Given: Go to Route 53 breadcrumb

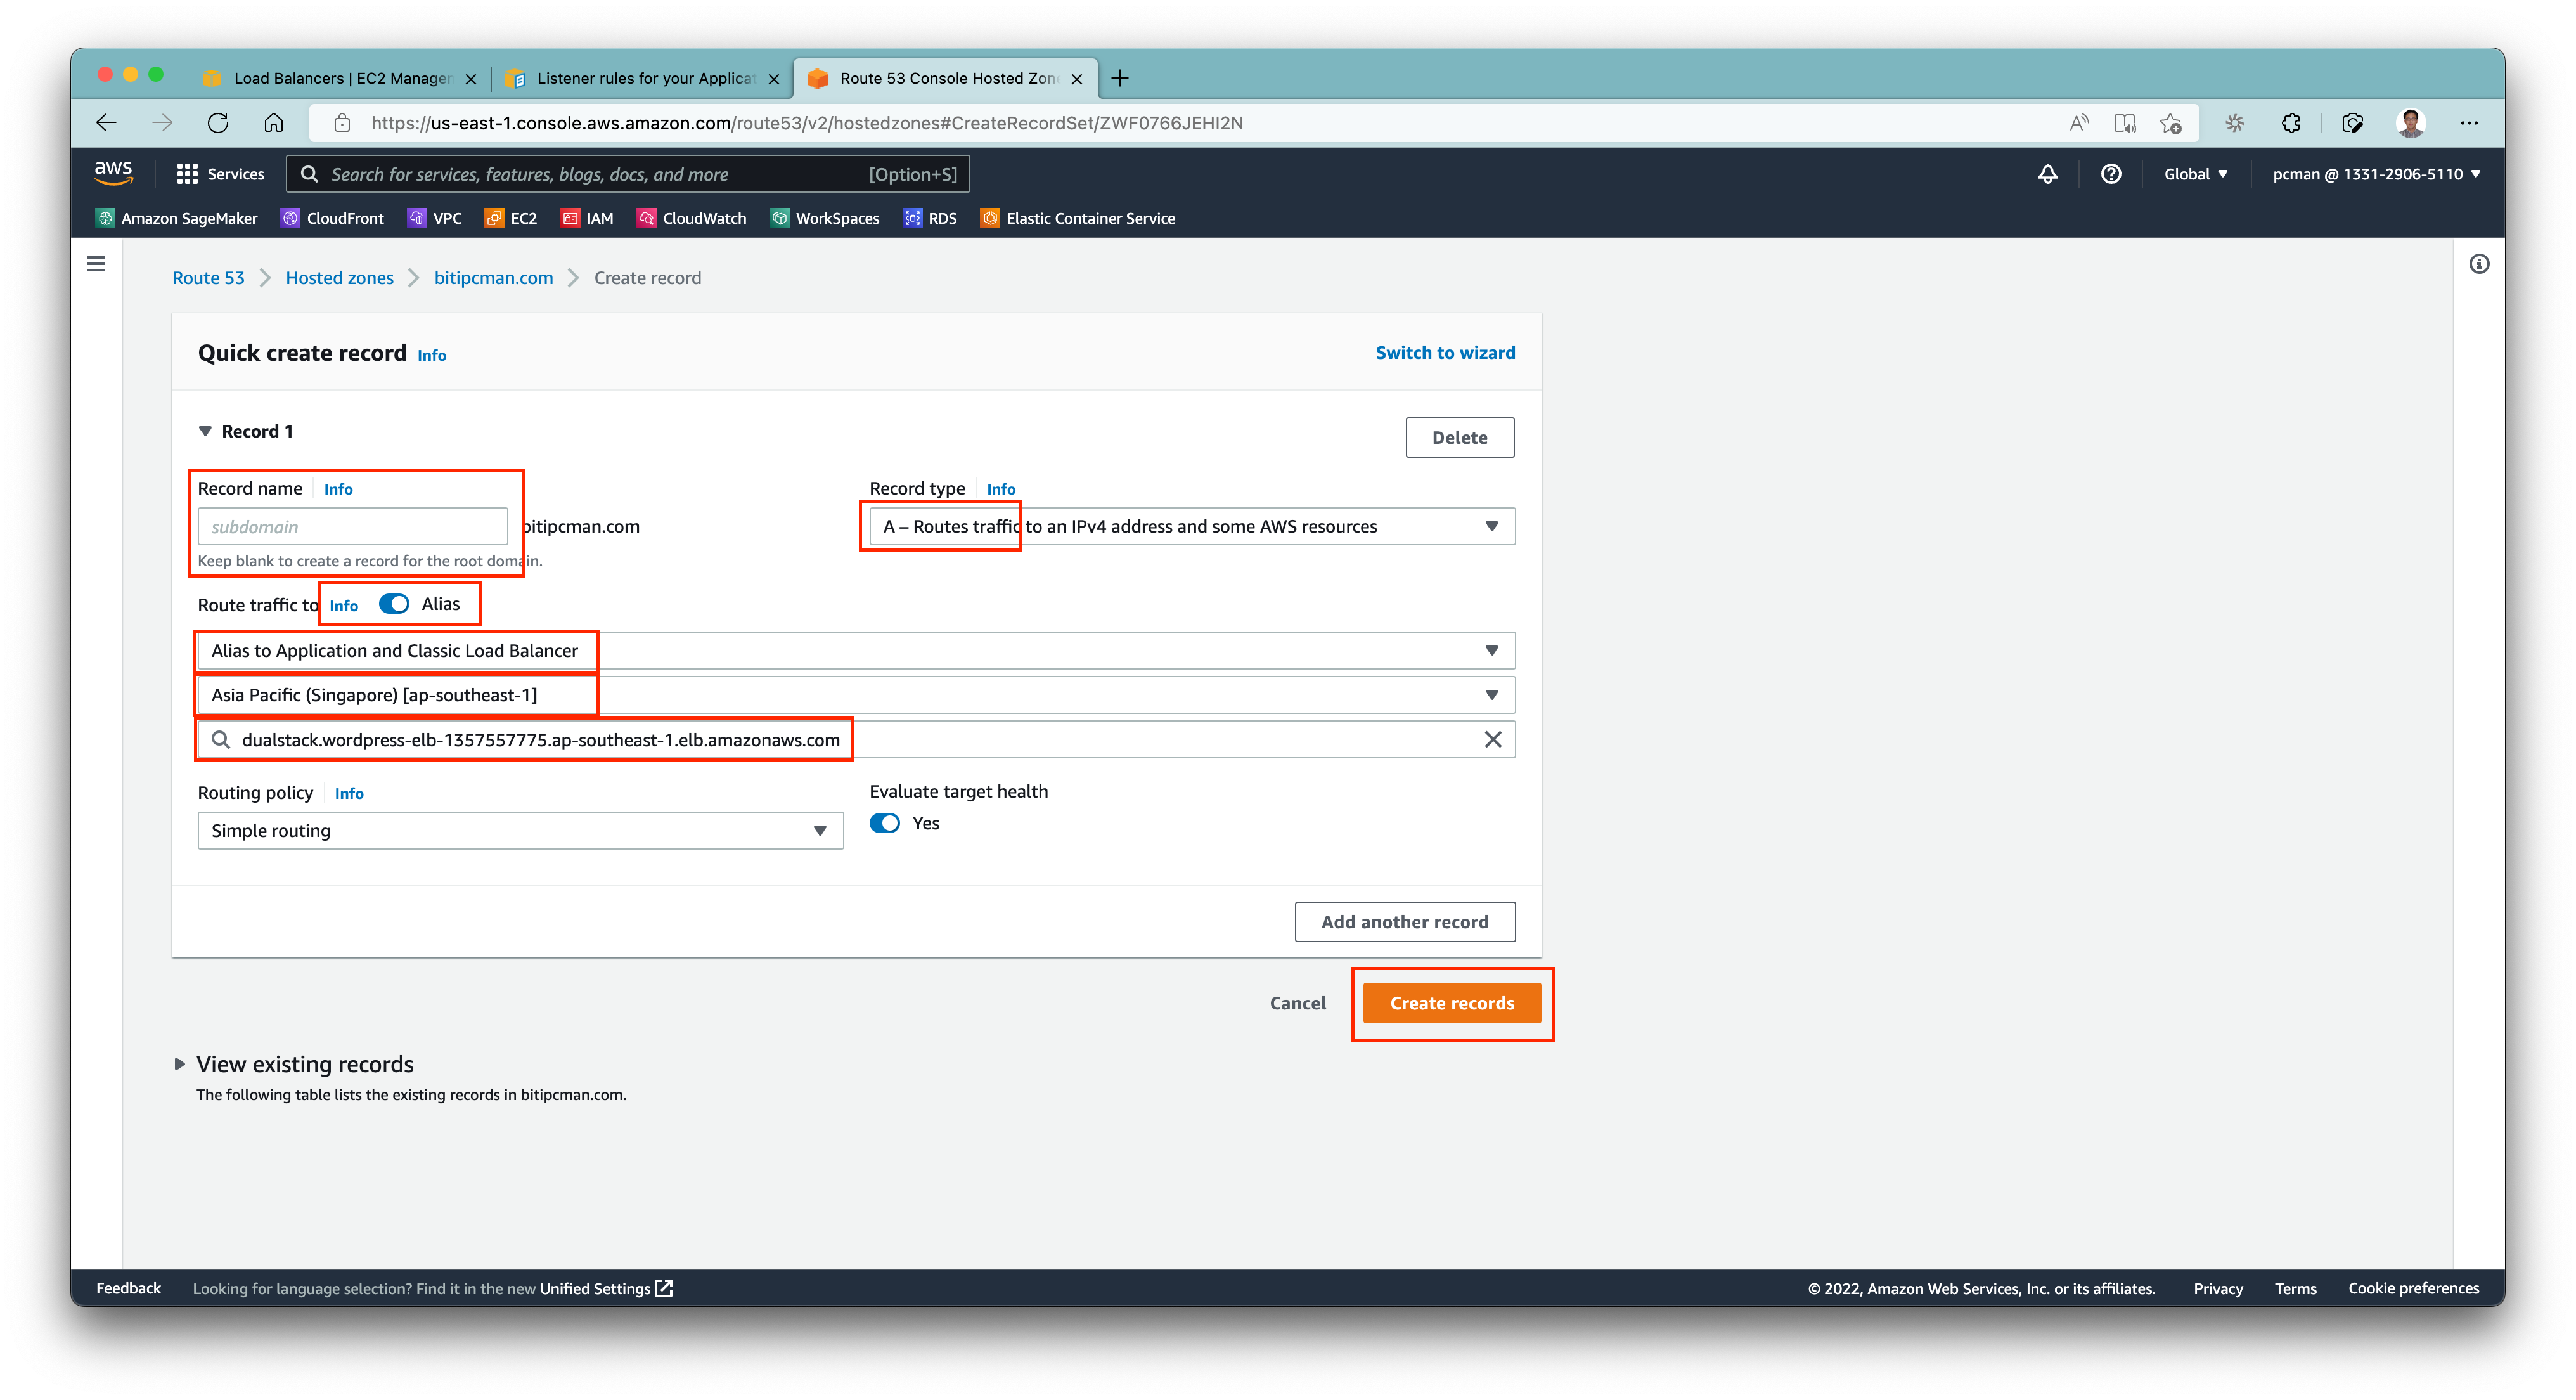Looking at the screenshot, I should pos(208,278).
